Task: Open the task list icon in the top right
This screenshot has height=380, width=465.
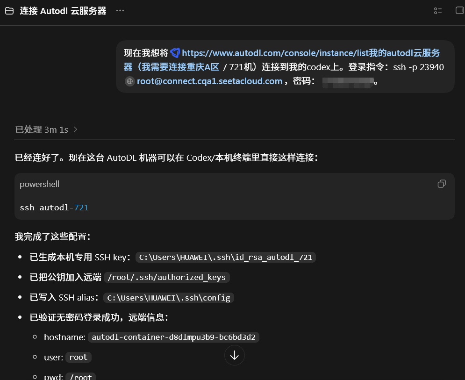Action: (x=438, y=11)
